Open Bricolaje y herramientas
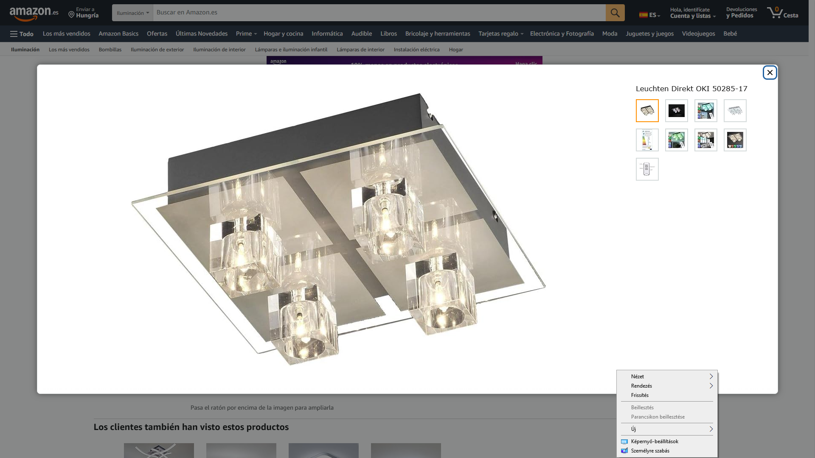Screen dimensions: 815x458 (x=438, y=34)
